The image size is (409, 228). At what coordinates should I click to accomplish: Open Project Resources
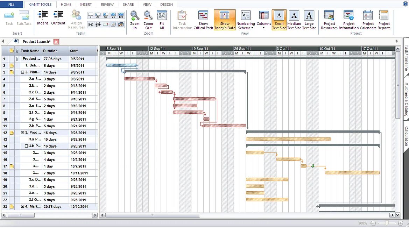pos(329,20)
